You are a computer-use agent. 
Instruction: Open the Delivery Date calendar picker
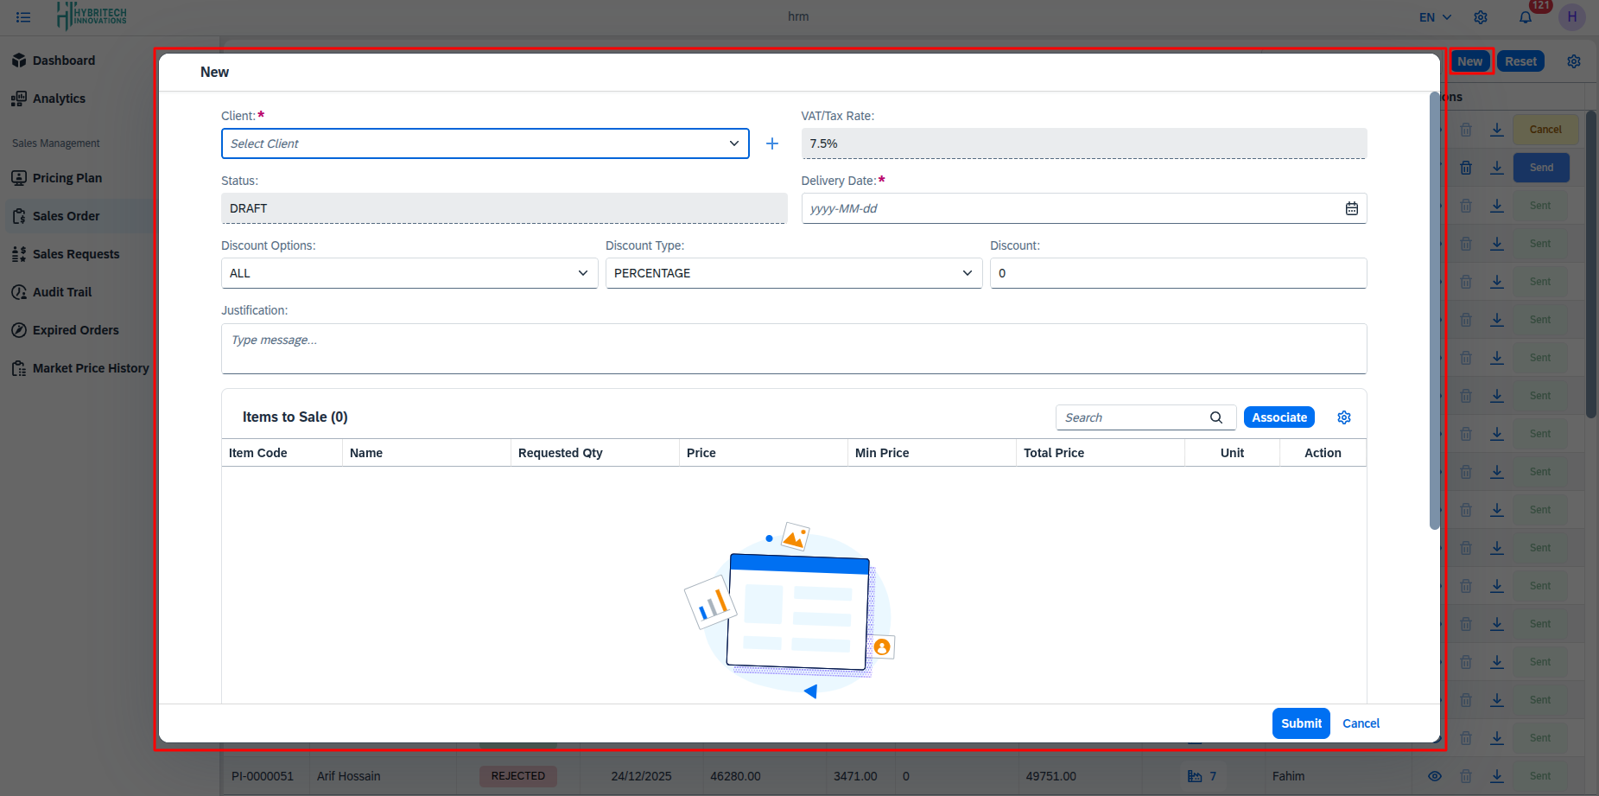1352,207
